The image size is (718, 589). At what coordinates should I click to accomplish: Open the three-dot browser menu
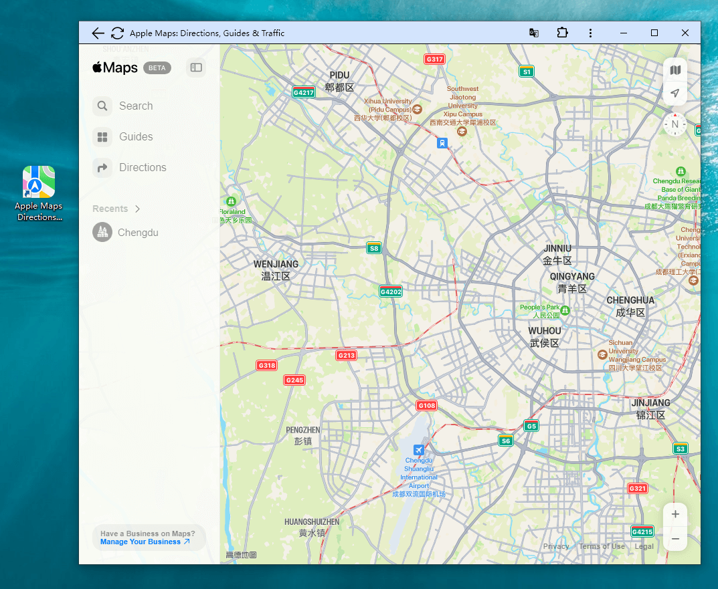pos(590,33)
